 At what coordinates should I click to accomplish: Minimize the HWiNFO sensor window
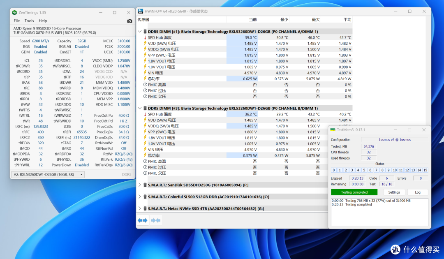coord(395,12)
